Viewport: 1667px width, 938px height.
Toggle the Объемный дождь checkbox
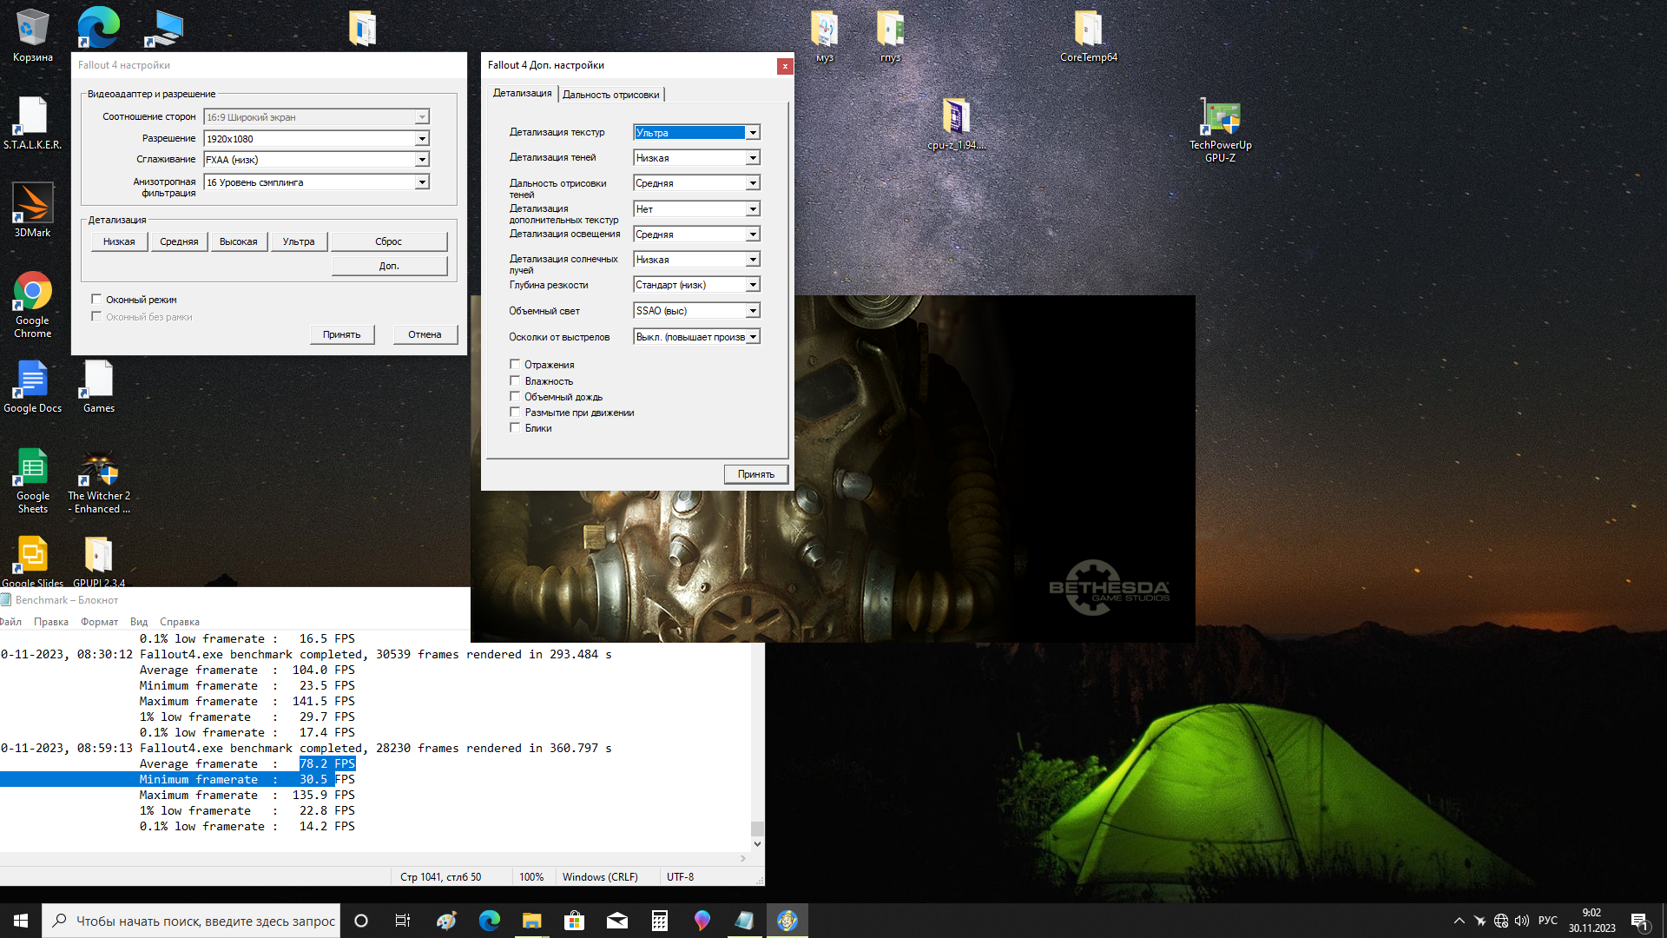tap(515, 397)
